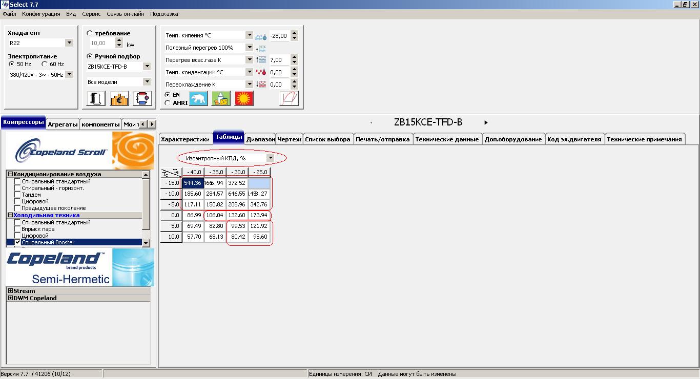Switch to the Диапазон tab
The image size is (700, 379).
click(x=260, y=139)
